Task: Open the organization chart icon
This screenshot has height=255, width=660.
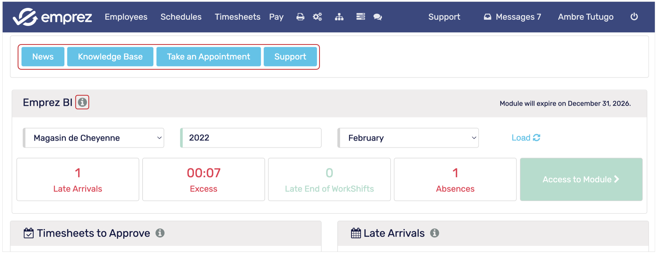Action: click(339, 17)
